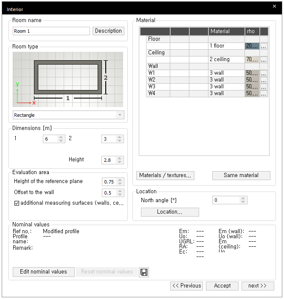Screen dimensions: 284x299
Task: Click the room type rectangle preview image
Action: [x=68, y=79]
